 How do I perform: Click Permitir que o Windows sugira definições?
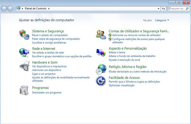coord(134,82)
